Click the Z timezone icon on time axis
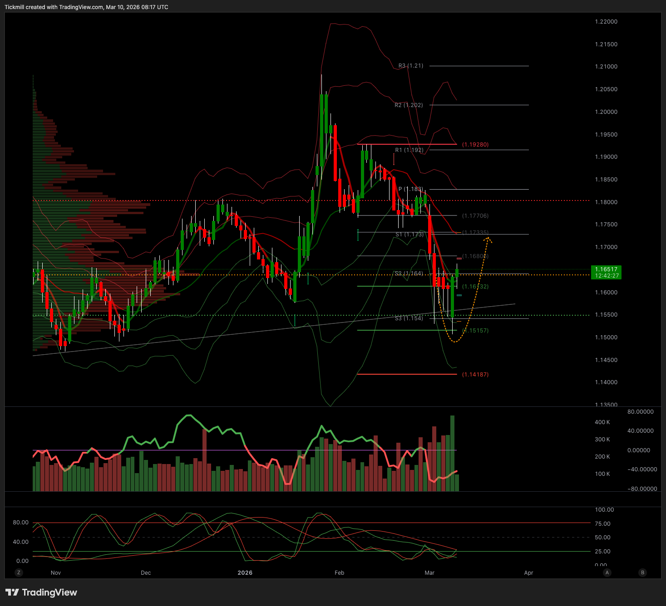The image size is (666, 606). (19, 572)
